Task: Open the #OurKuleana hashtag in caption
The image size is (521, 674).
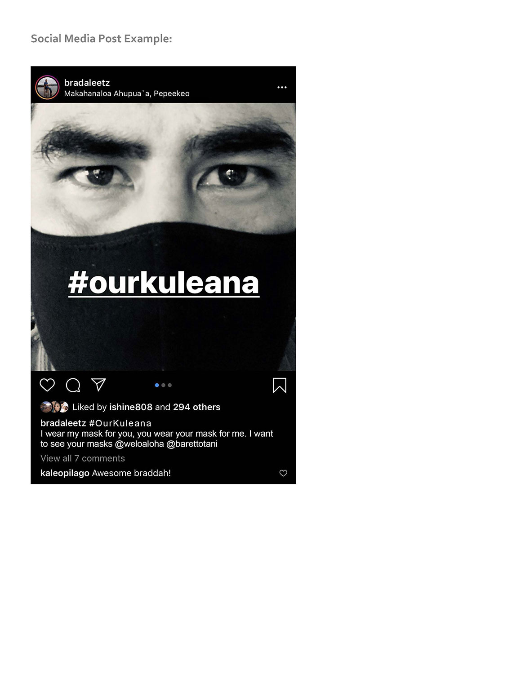Action: 120,423
